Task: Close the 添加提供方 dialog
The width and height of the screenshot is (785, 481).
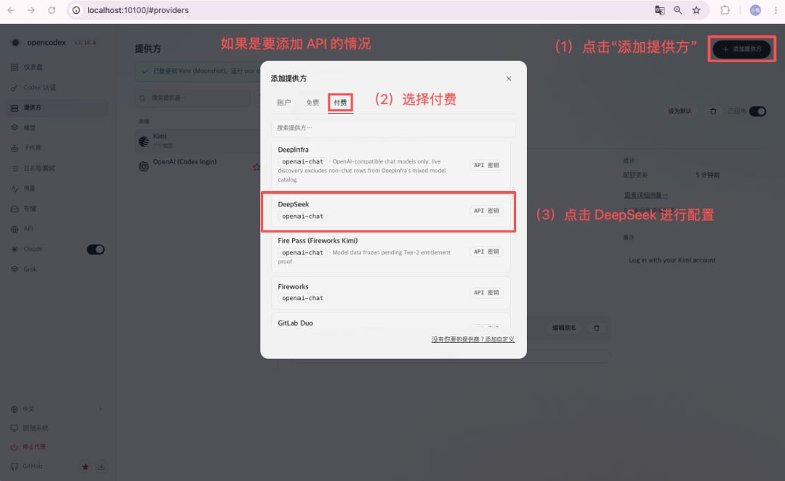Action: [509, 78]
